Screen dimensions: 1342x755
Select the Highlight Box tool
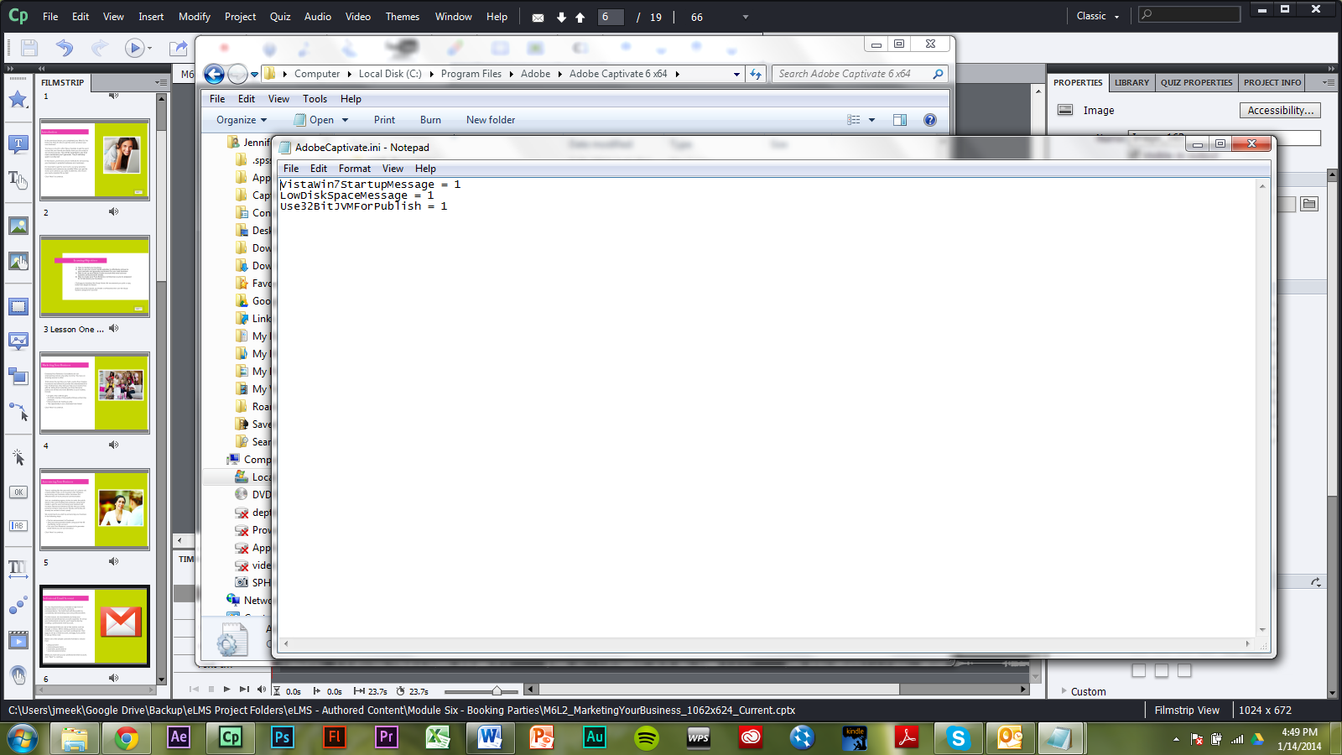[18, 307]
